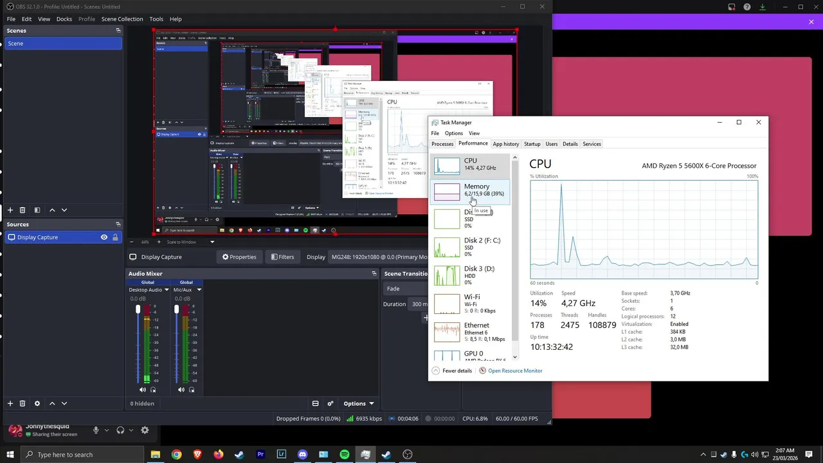Toggle Display Capture visibility eye
Screen dimensions: 823x463
coord(104,237)
